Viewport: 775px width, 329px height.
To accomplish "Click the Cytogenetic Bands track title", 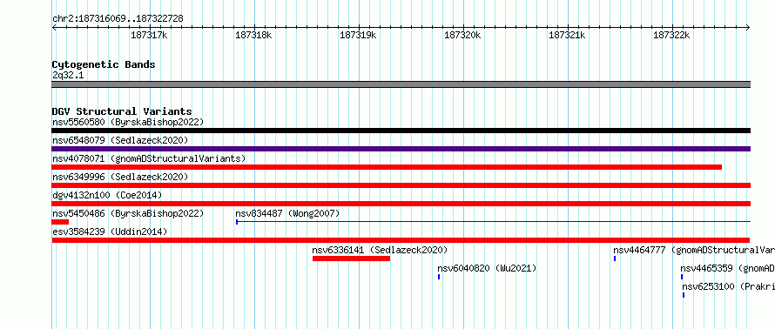I will tap(104, 64).
